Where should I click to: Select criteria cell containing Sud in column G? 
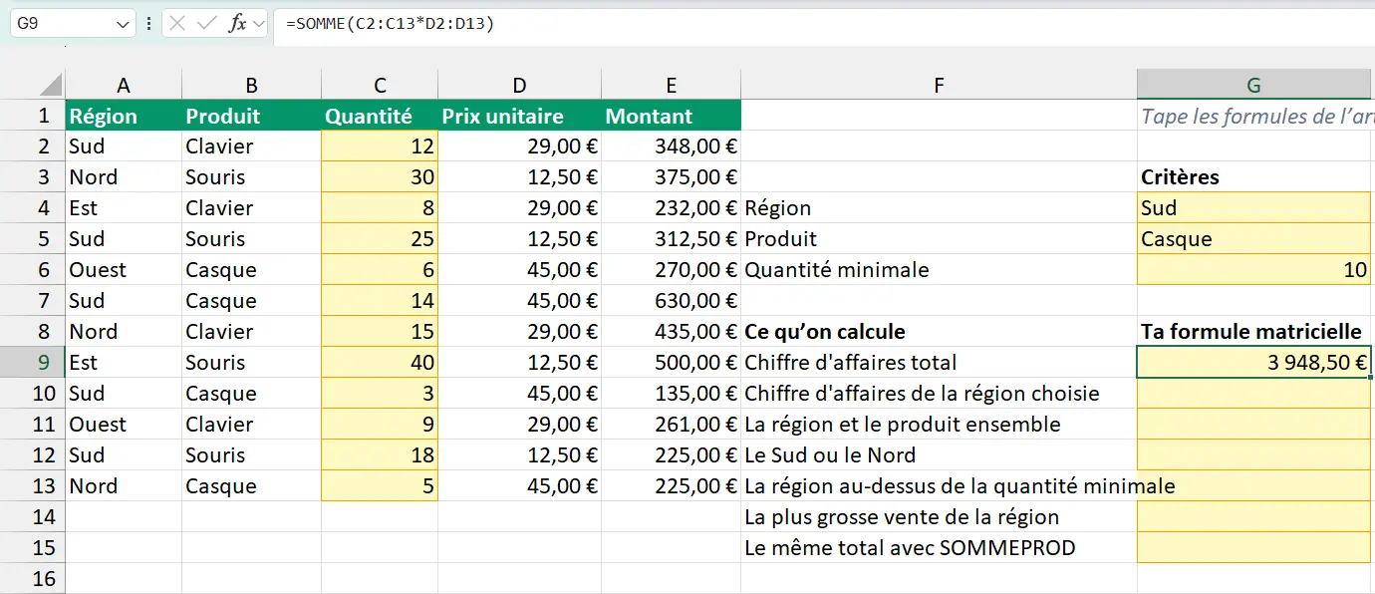coord(1254,208)
